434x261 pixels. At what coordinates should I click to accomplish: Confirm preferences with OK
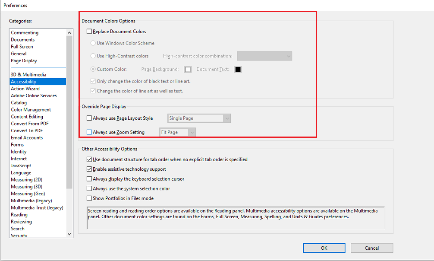pyautogui.click(x=324, y=248)
